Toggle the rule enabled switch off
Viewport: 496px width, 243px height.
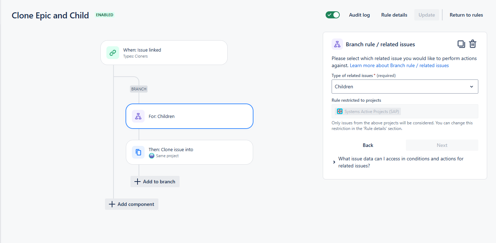point(333,15)
